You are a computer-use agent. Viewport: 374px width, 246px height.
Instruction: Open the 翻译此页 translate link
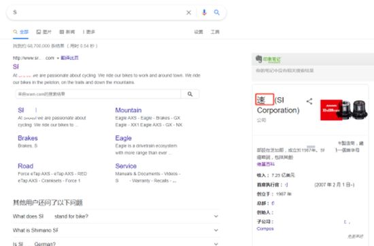coord(69,58)
